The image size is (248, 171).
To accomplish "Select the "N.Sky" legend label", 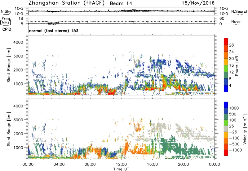I will tap(6, 11).
